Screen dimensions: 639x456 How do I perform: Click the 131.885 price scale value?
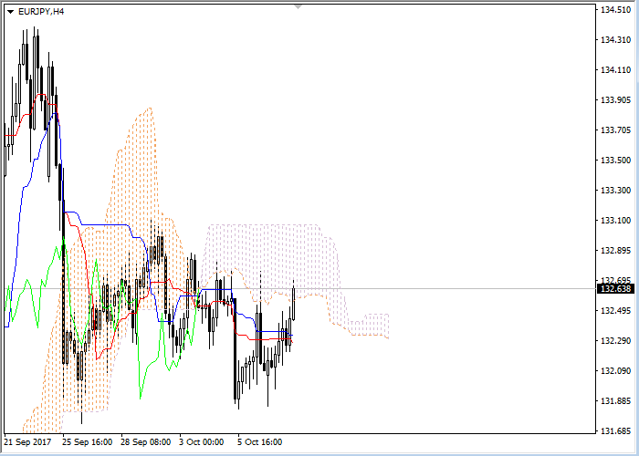pyautogui.click(x=616, y=401)
